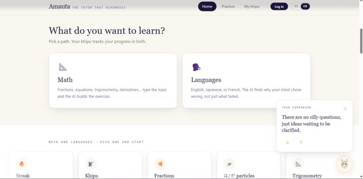Click the JP badge icon
The image size is (363, 179).
229,164
